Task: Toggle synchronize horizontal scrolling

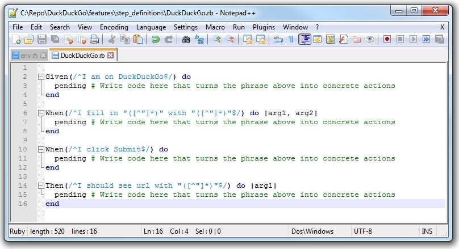Action: click(x=261, y=39)
